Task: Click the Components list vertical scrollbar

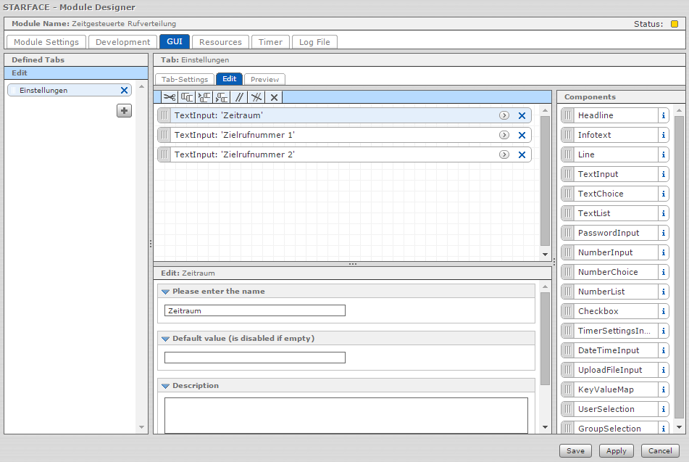Action: point(679,261)
